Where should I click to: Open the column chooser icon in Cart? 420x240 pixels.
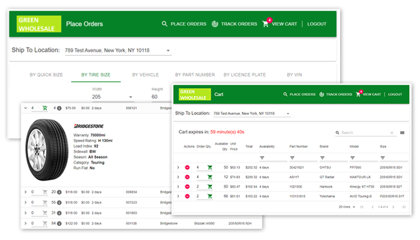tap(402, 132)
